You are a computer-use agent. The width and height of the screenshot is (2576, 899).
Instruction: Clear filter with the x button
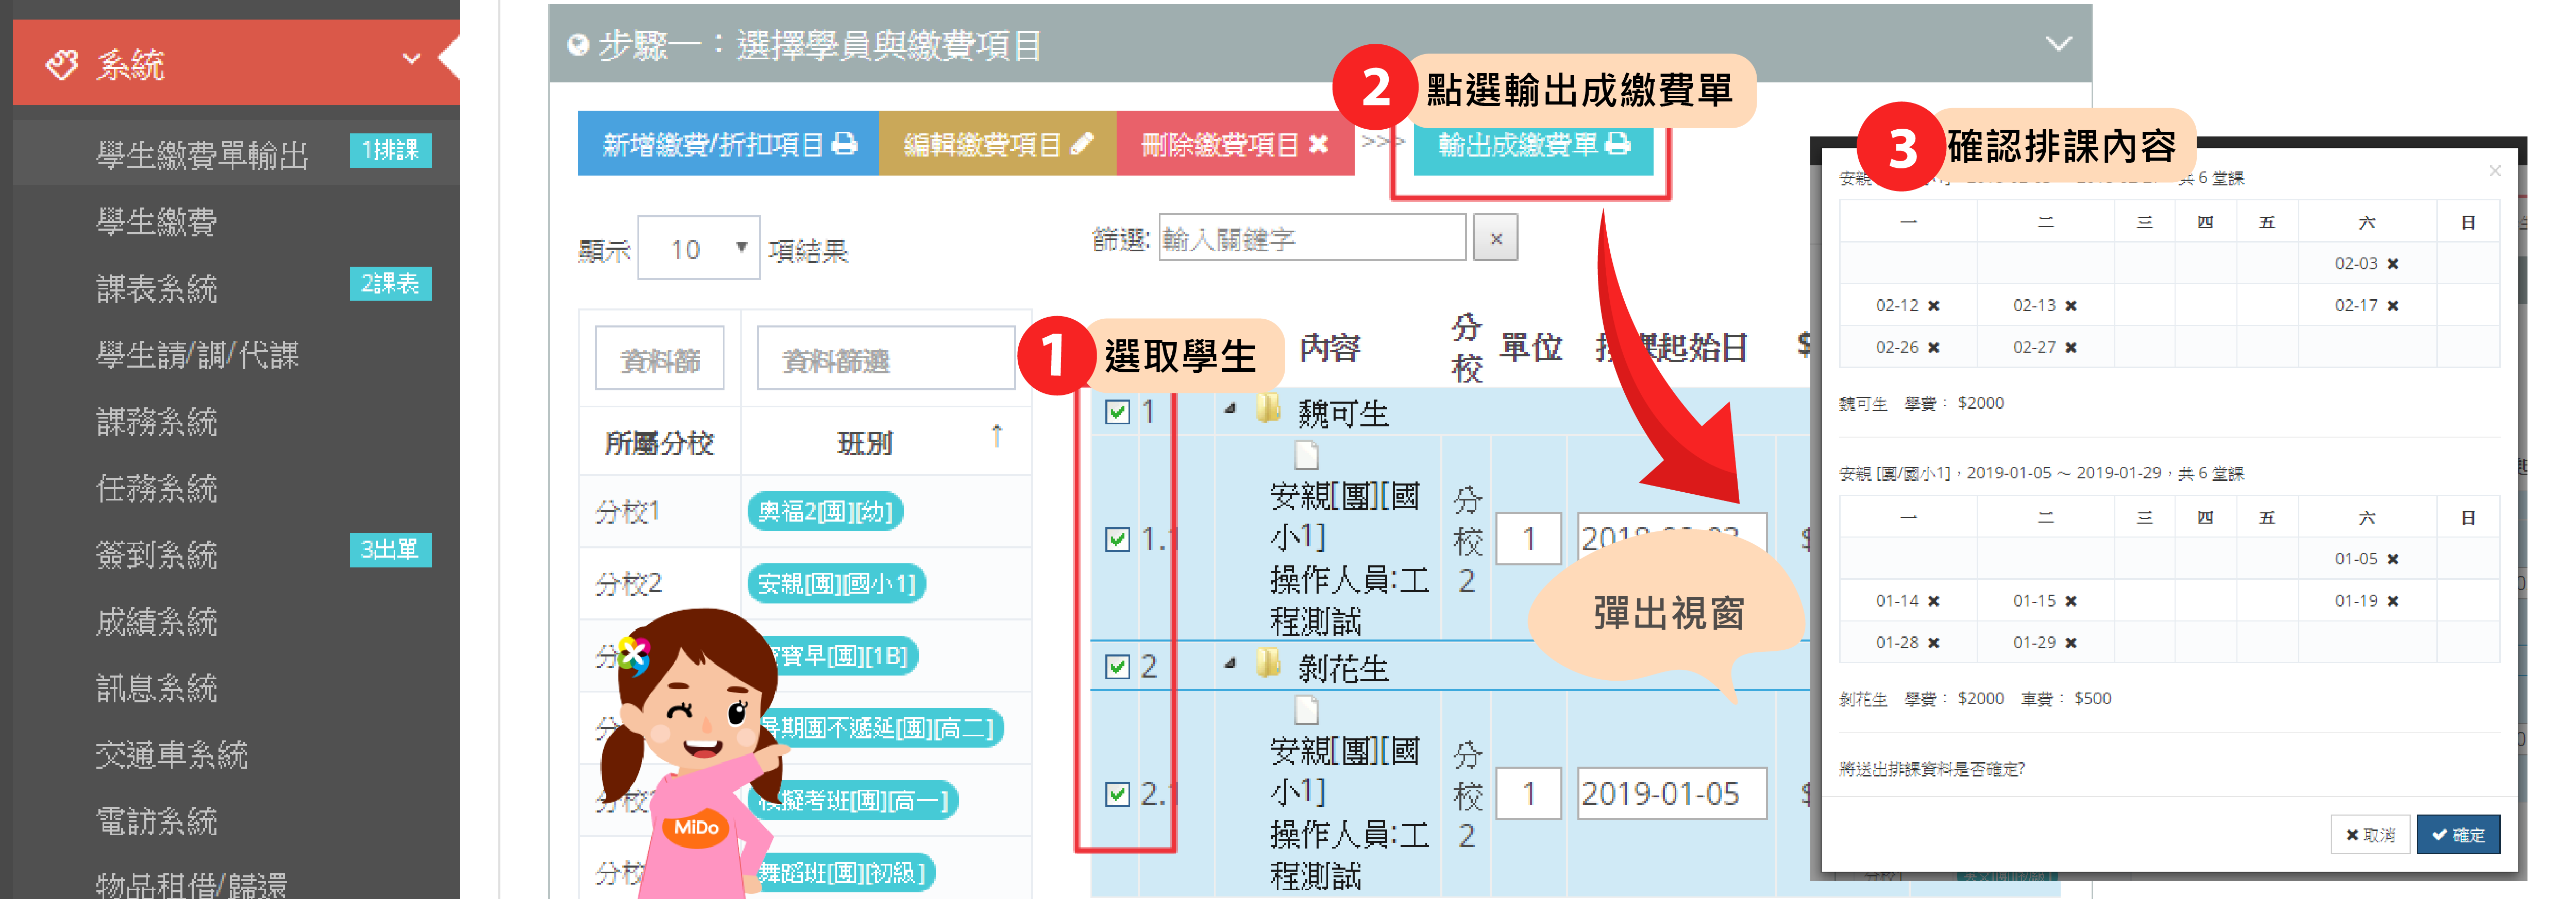pos(1496,239)
